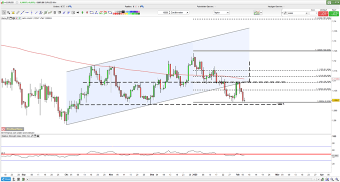Open the Einheiten units dropdown
This screenshot has width=340, height=182.
pyautogui.click(x=180, y=12)
